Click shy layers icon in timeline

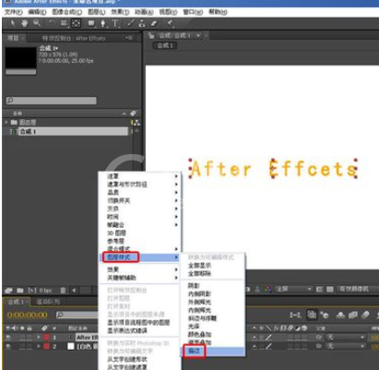click(x=340, y=315)
